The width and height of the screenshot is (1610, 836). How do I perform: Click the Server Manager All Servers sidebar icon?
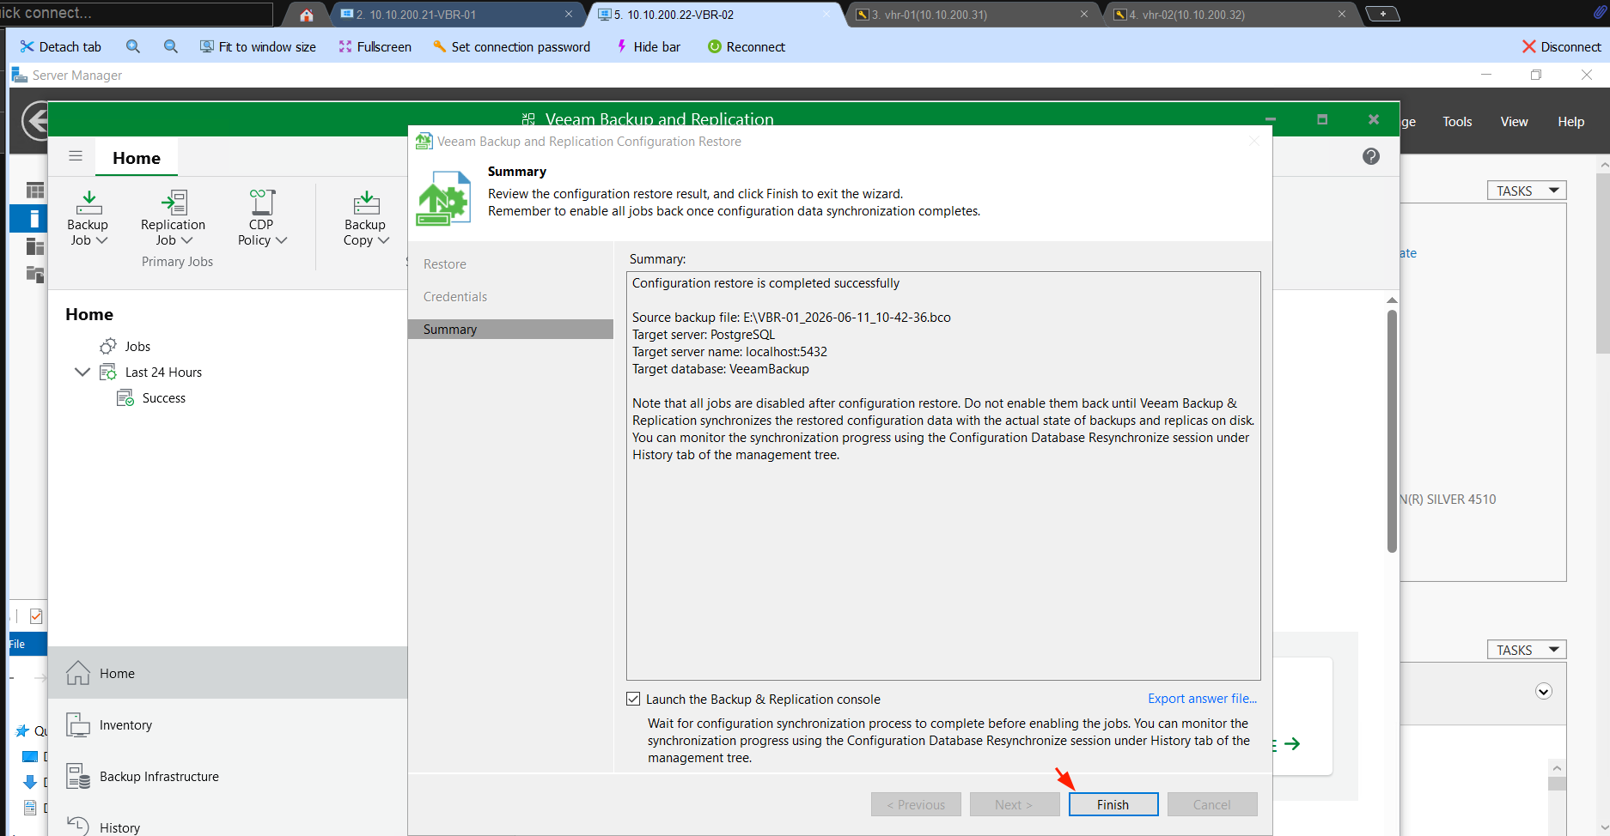click(34, 246)
